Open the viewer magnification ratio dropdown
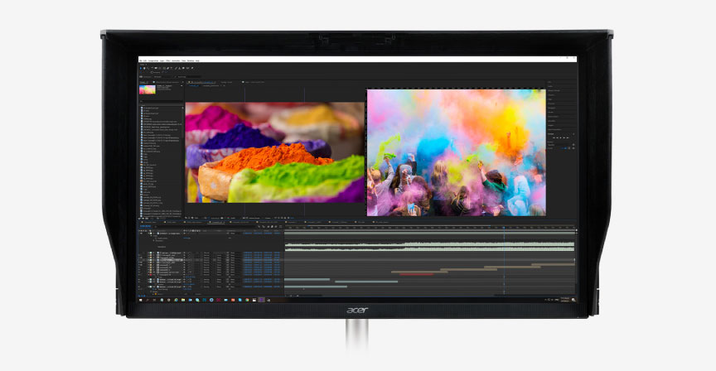716x371 pixels. [196, 218]
